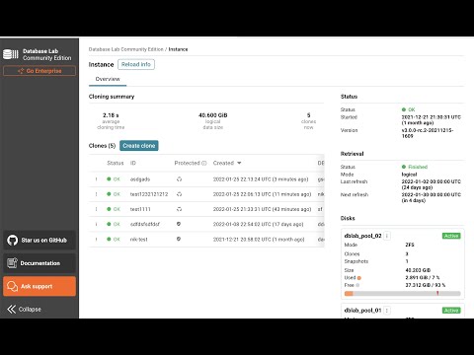Open Star us on GitHub link

coord(39,241)
